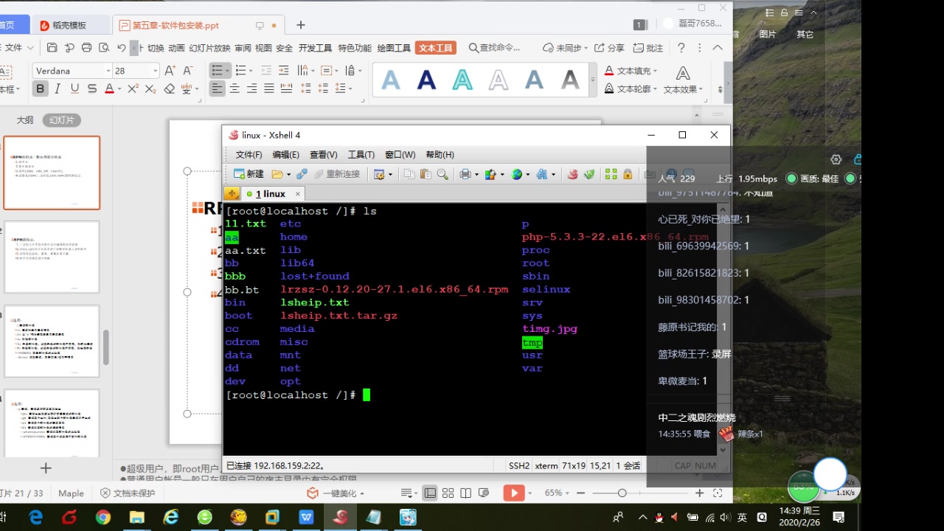Click the Xshell open session folder icon

pyautogui.click(x=277, y=174)
